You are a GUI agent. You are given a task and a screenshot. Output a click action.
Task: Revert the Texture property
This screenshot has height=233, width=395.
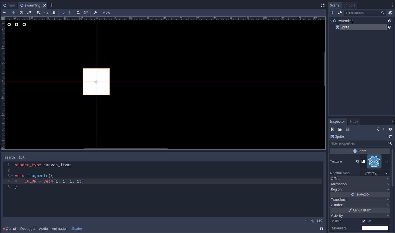[x=357, y=162]
